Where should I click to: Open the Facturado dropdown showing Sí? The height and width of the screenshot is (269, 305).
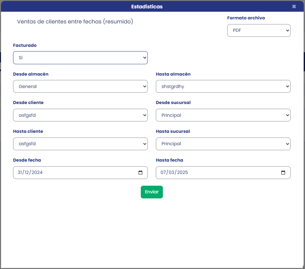coord(80,58)
